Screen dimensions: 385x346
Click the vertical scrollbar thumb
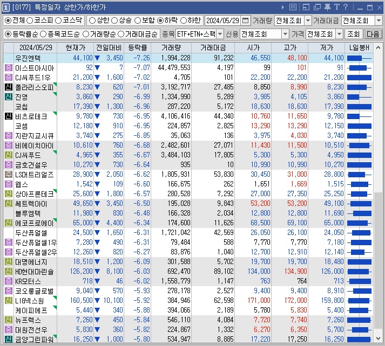click(378, 260)
